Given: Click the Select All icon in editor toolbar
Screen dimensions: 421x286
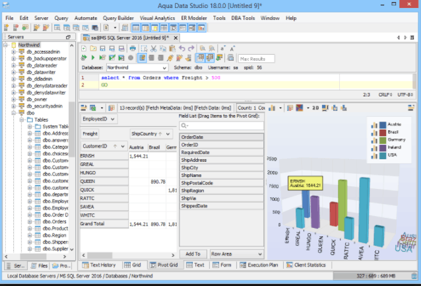Looking at the screenshot, I should tap(144, 48).
